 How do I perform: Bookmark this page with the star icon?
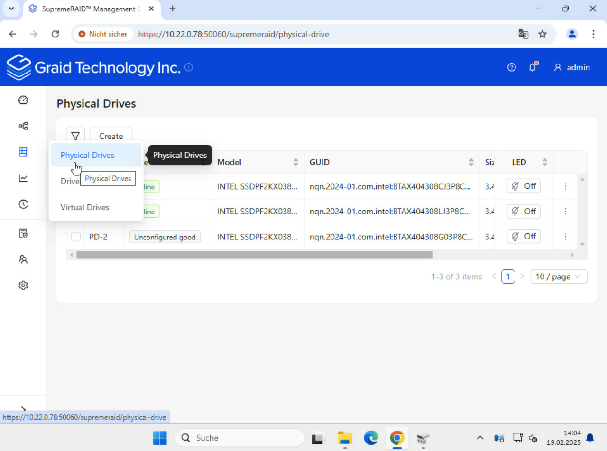coord(543,34)
